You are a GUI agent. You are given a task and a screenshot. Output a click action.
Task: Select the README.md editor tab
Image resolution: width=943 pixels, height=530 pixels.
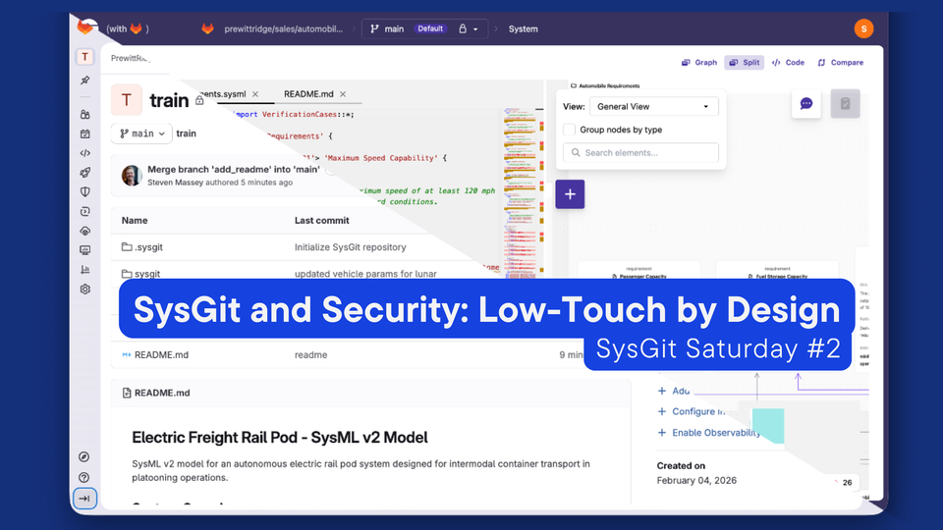[x=308, y=94]
